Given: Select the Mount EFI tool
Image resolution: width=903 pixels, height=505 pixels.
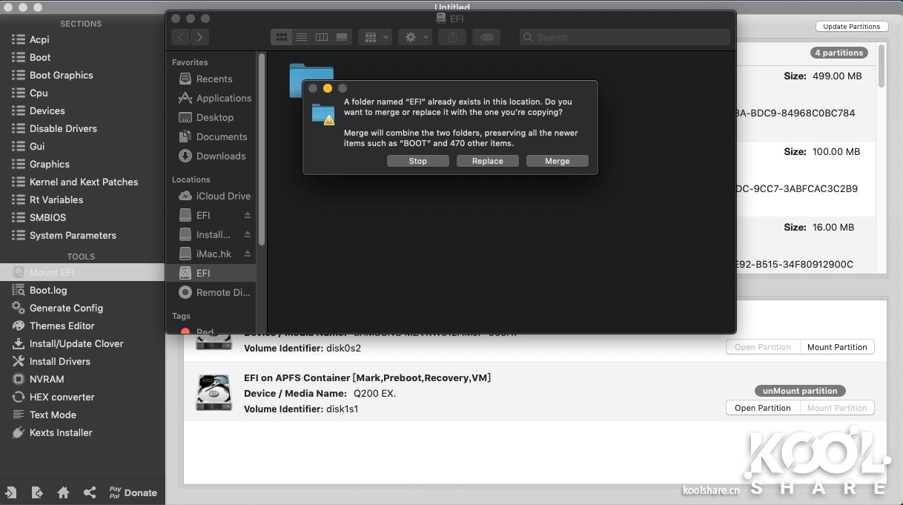Looking at the screenshot, I should point(82,272).
